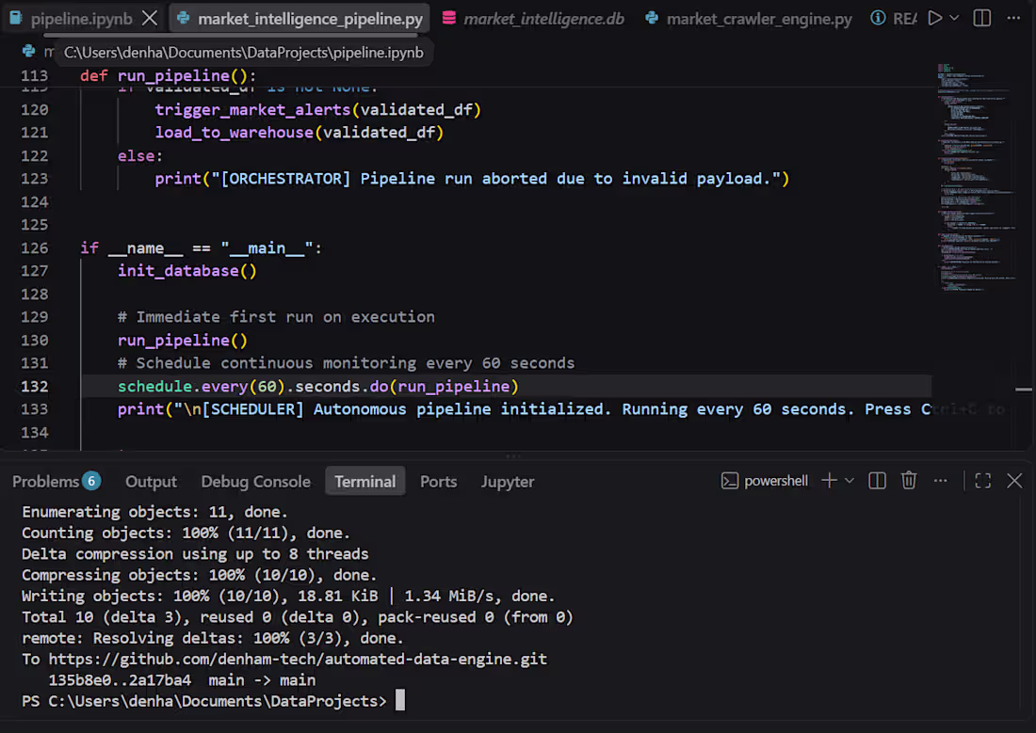Open Debug Console panel tab

pyautogui.click(x=255, y=482)
